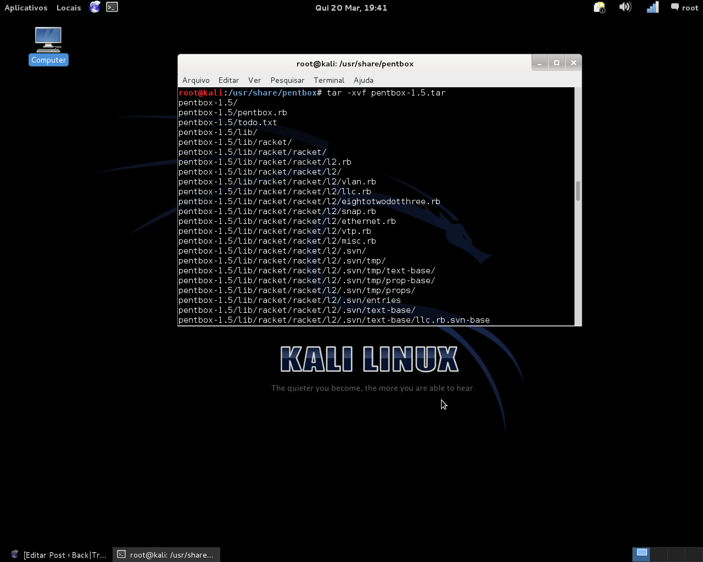
Task: Click the line ending l2/snap.rb
Action: click(x=277, y=211)
